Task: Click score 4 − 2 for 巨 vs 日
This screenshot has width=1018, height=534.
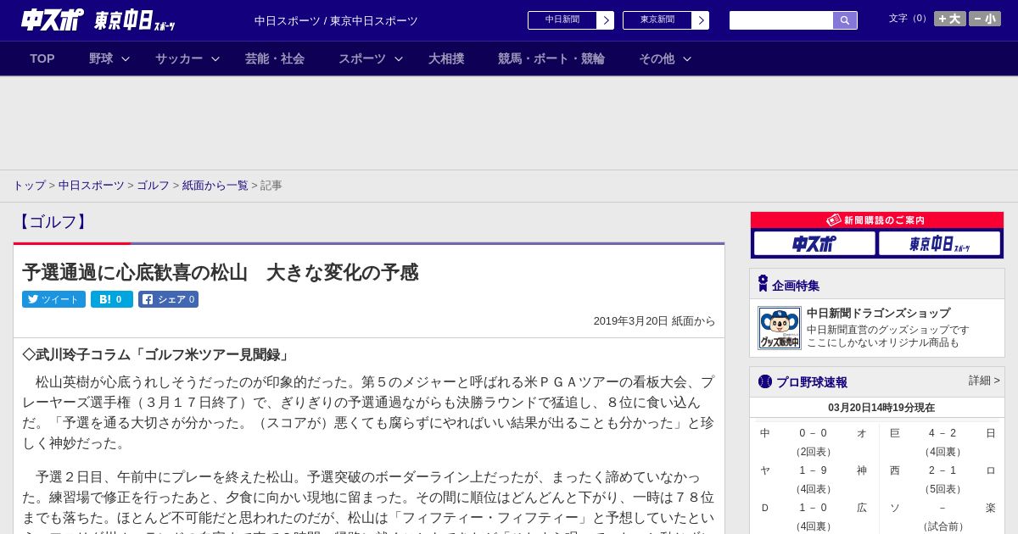Action: click(x=942, y=433)
